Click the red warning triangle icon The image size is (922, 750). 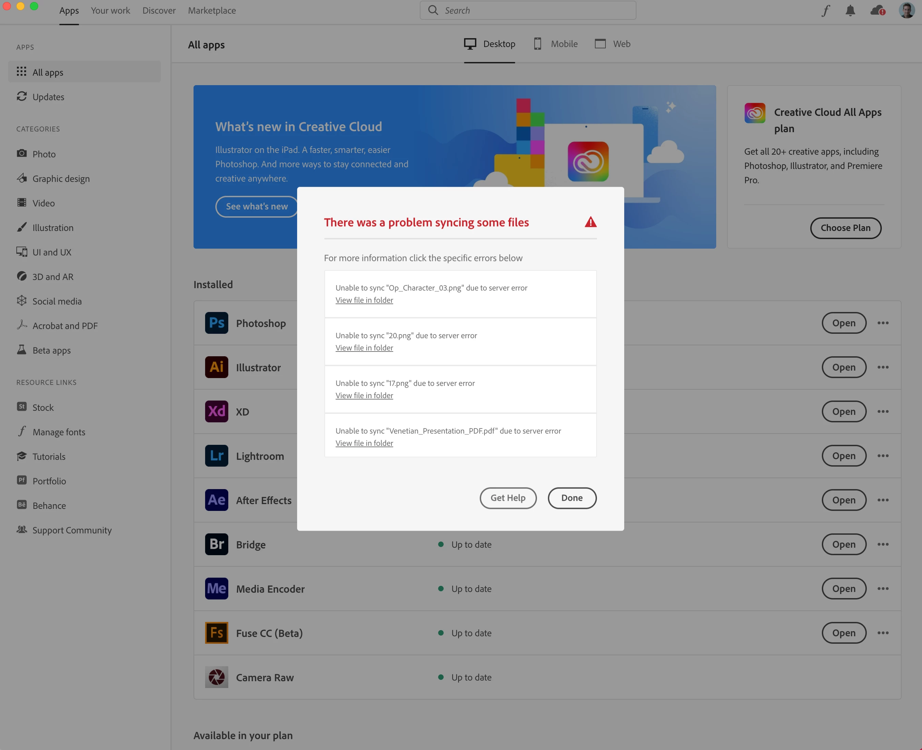(590, 222)
